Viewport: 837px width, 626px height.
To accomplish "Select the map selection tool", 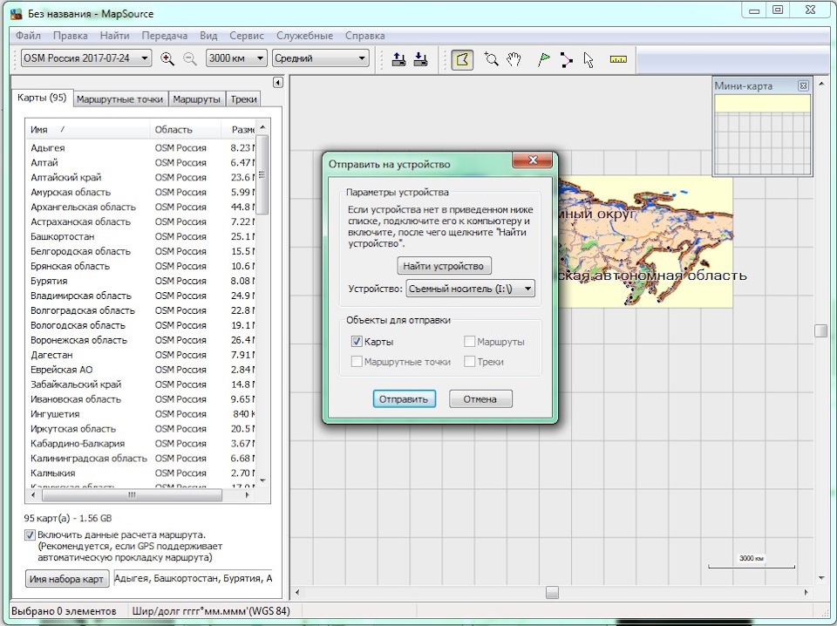I will click(x=462, y=59).
